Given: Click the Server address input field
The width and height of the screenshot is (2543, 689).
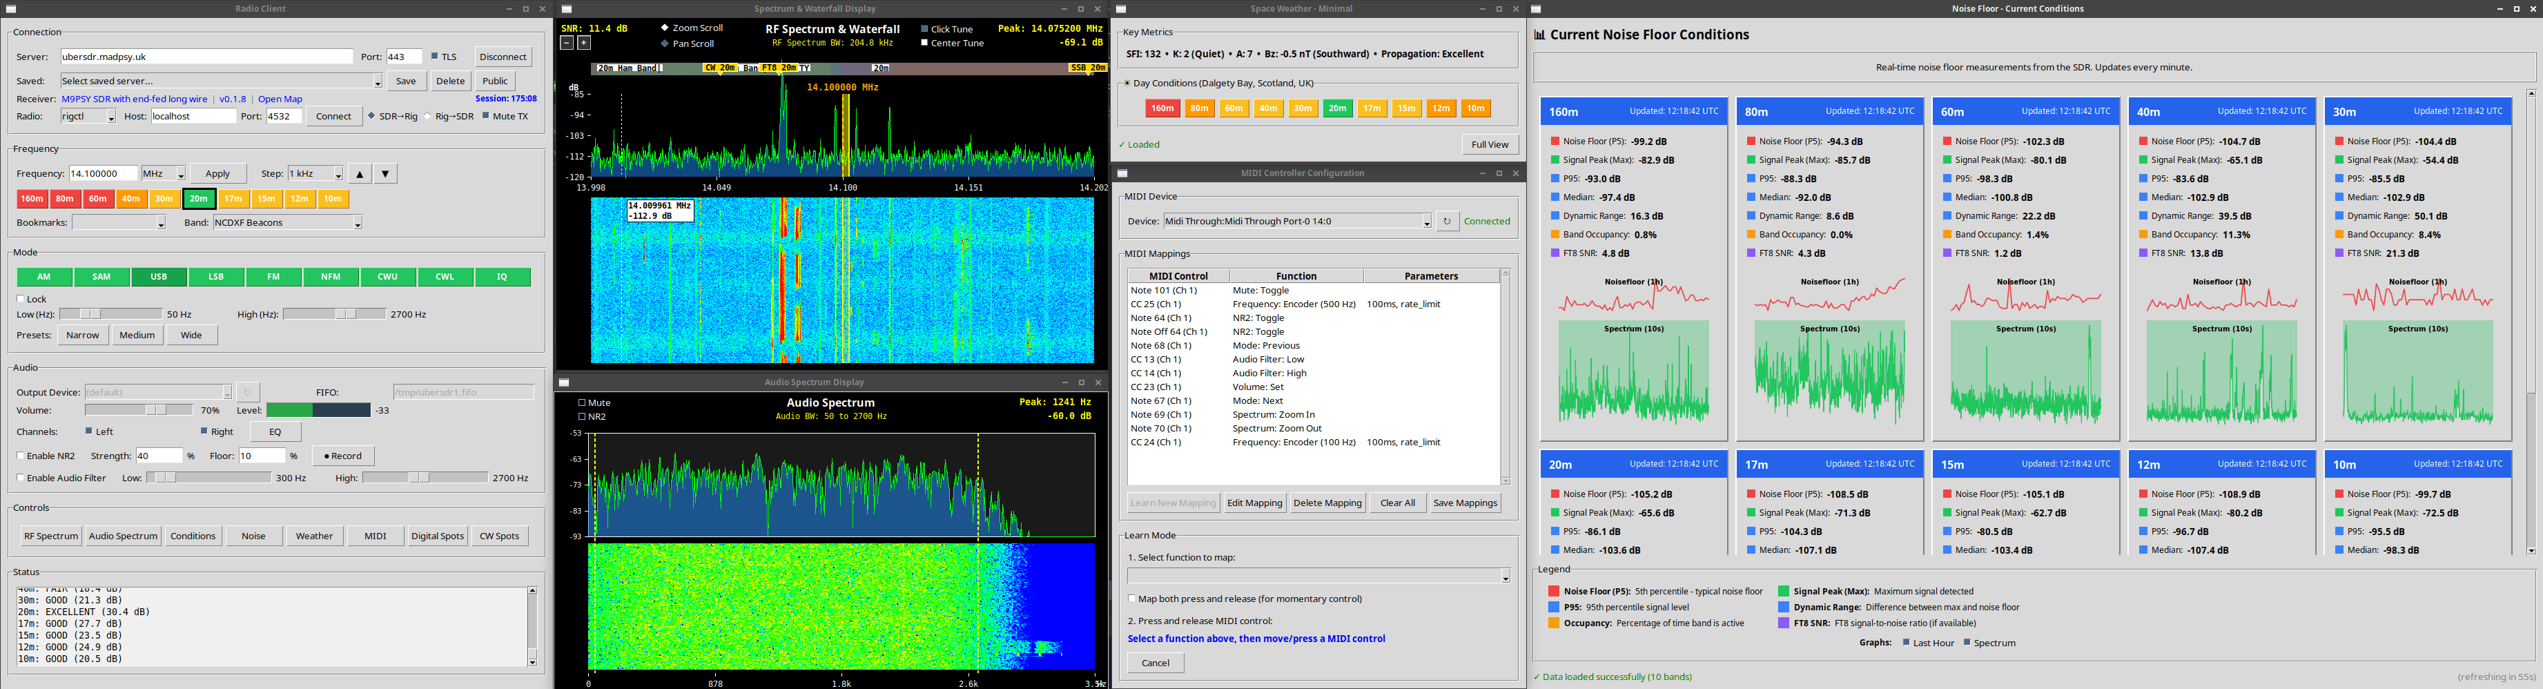Looking at the screenshot, I should (206, 57).
